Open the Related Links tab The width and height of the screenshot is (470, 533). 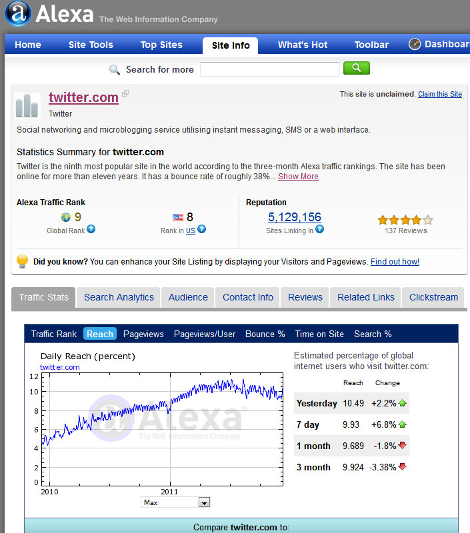[x=365, y=297]
